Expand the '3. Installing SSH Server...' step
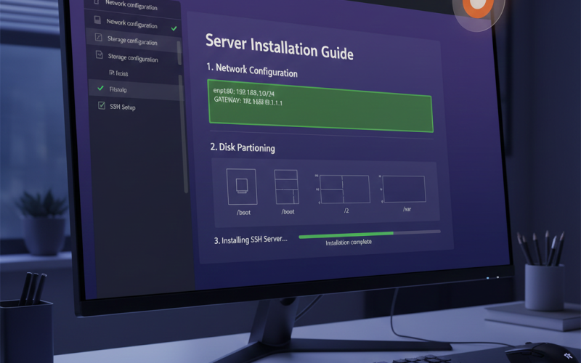 pos(251,238)
